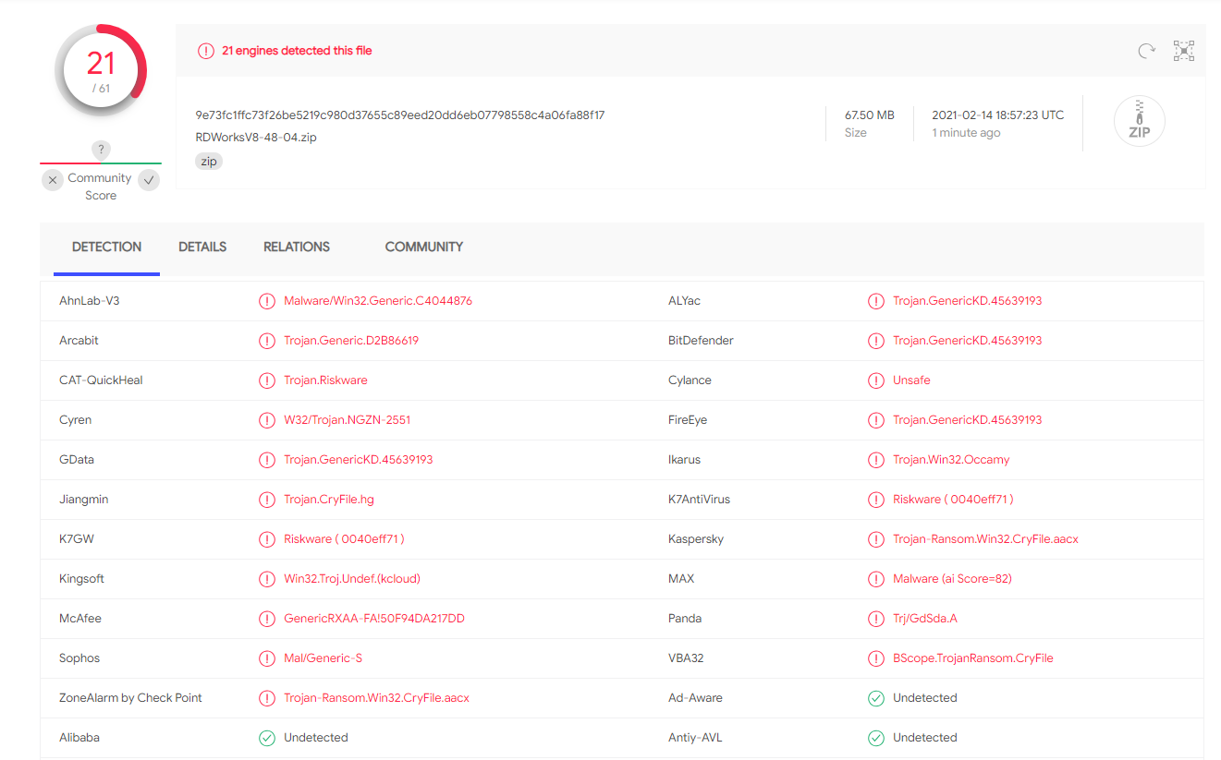The width and height of the screenshot is (1221, 760).
Task: Click the warning icon in the CAT-QuickHeal row
Action: click(x=267, y=380)
